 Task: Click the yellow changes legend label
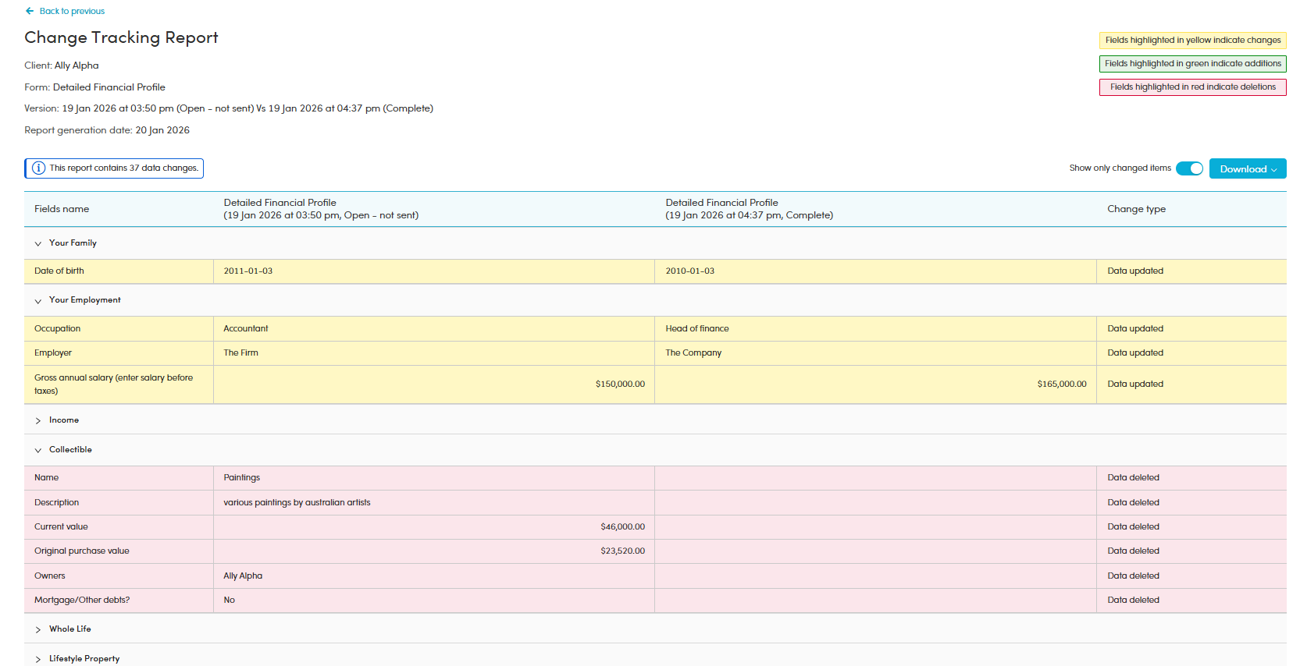tap(1192, 41)
